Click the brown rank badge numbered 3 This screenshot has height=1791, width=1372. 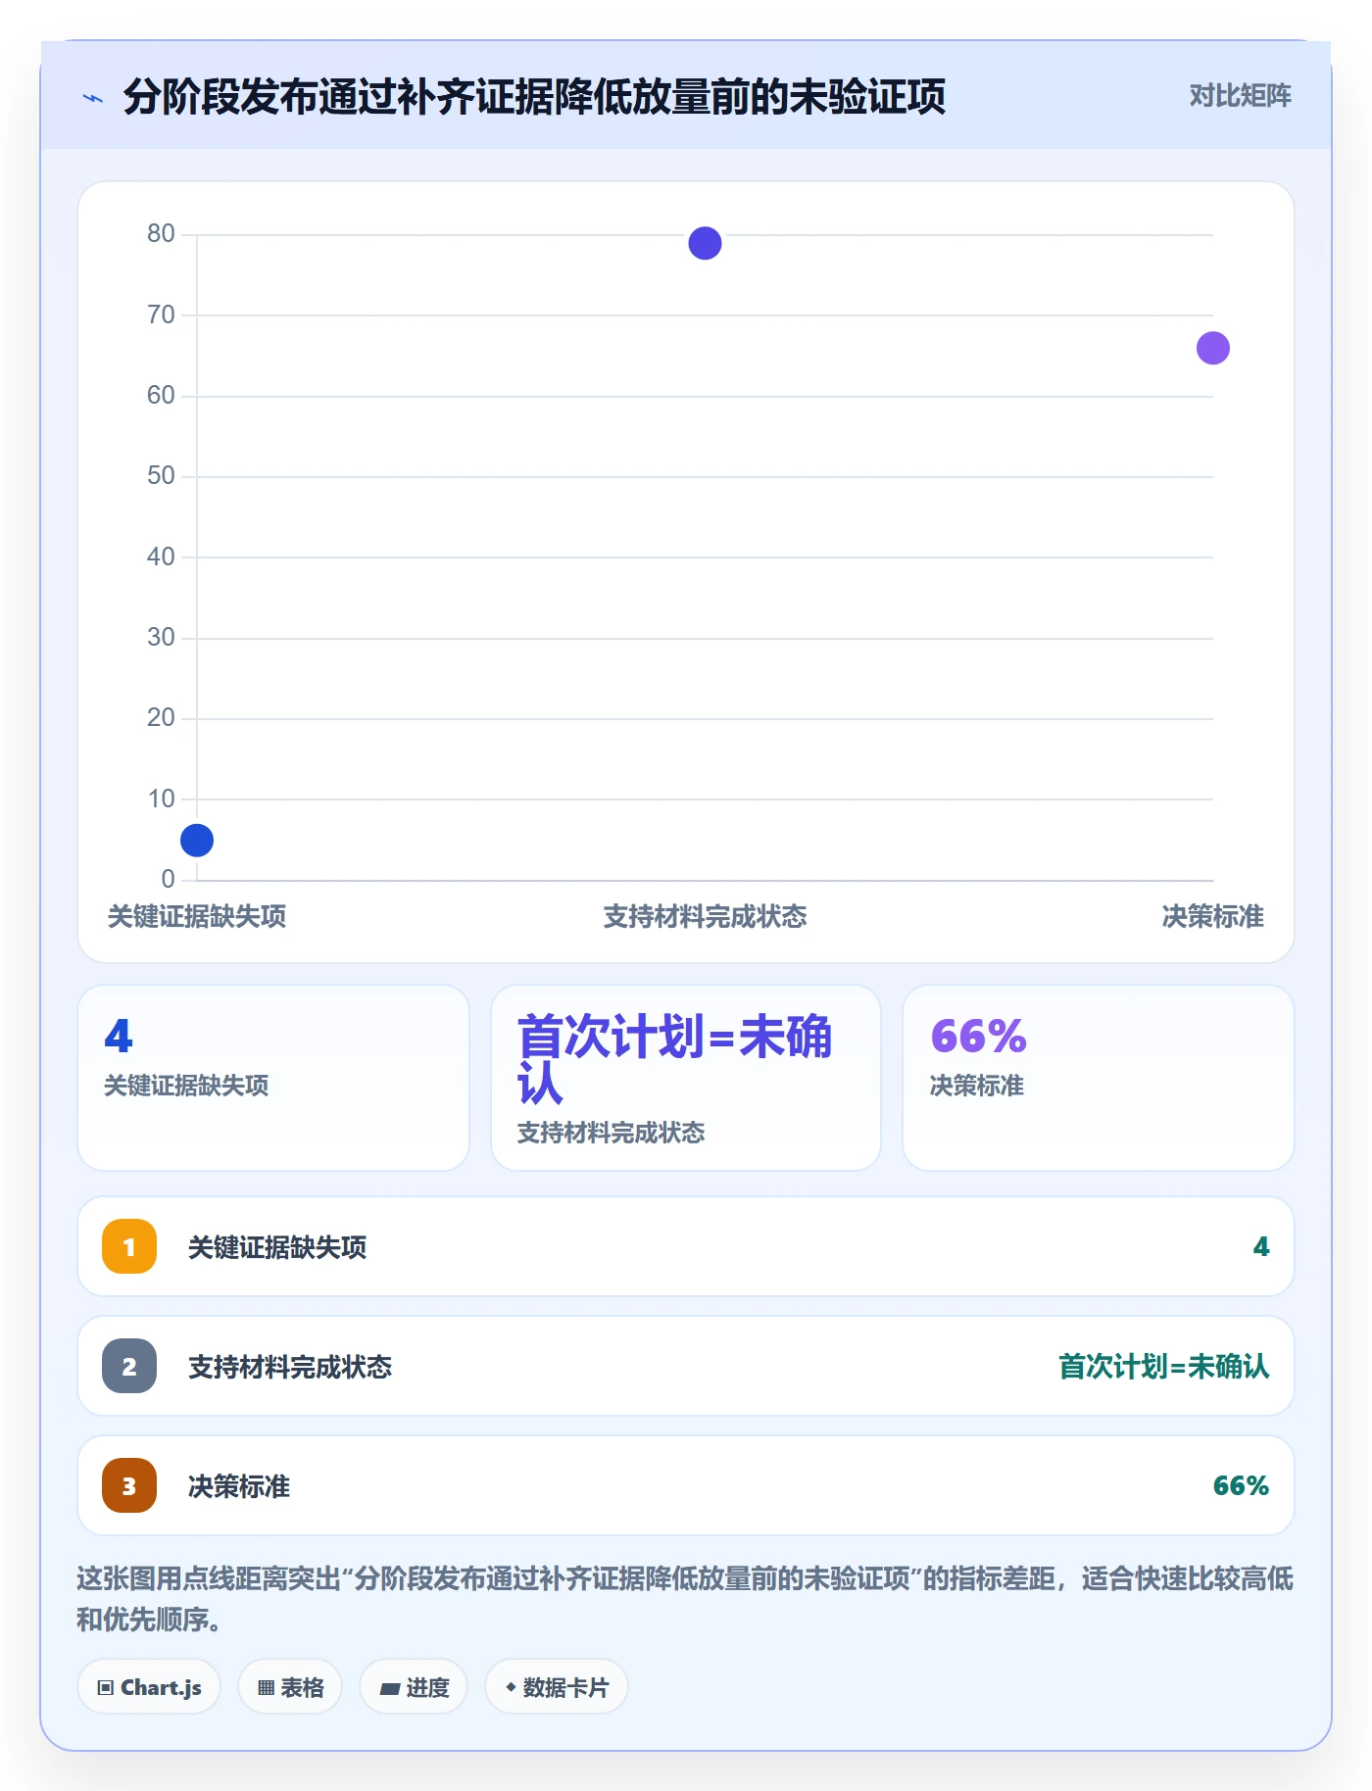pos(129,1485)
